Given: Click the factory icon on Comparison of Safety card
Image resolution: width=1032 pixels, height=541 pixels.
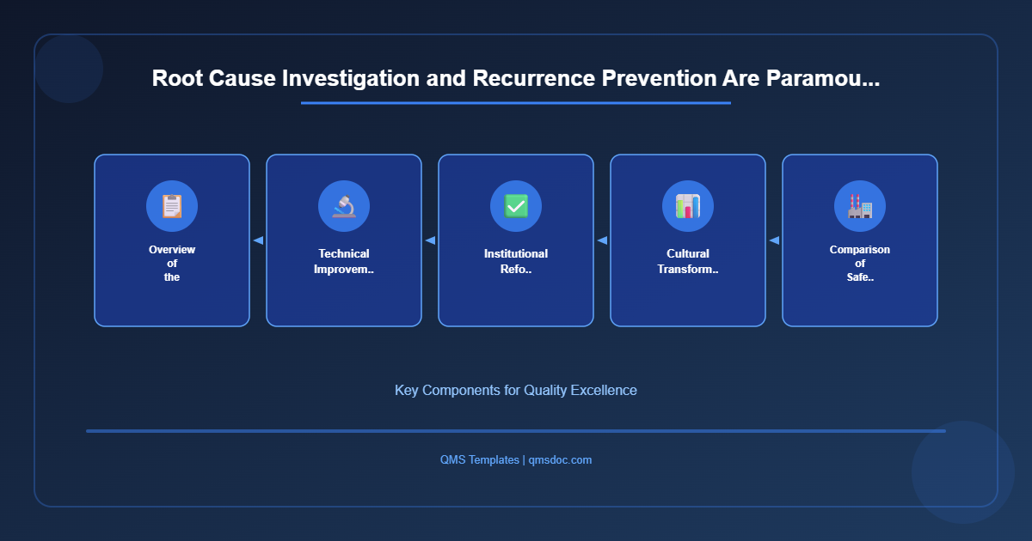Looking at the screenshot, I should tap(860, 206).
